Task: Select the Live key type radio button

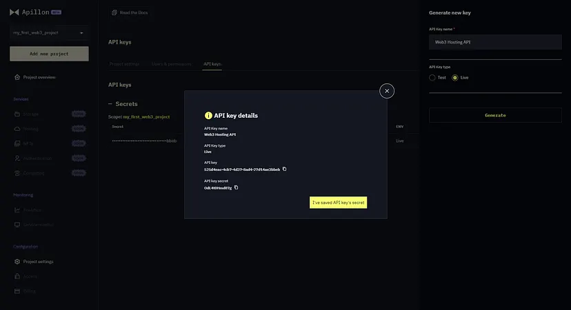Action: click(454, 78)
